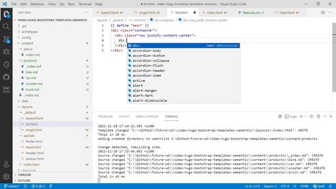The image size is (336, 189).
Task: Open the Help menu
Action: tap(99, 4)
